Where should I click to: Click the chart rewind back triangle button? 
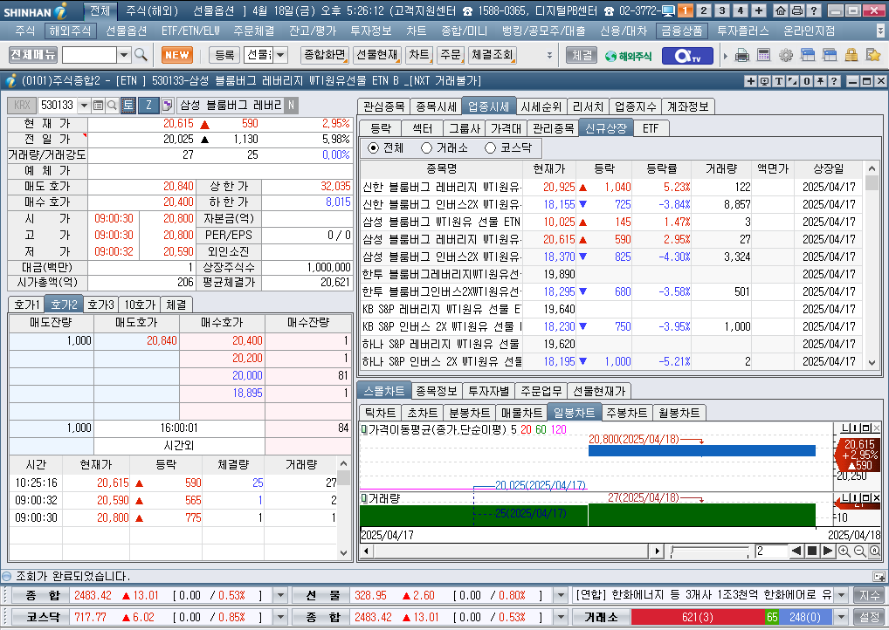(x=796, y=551)
